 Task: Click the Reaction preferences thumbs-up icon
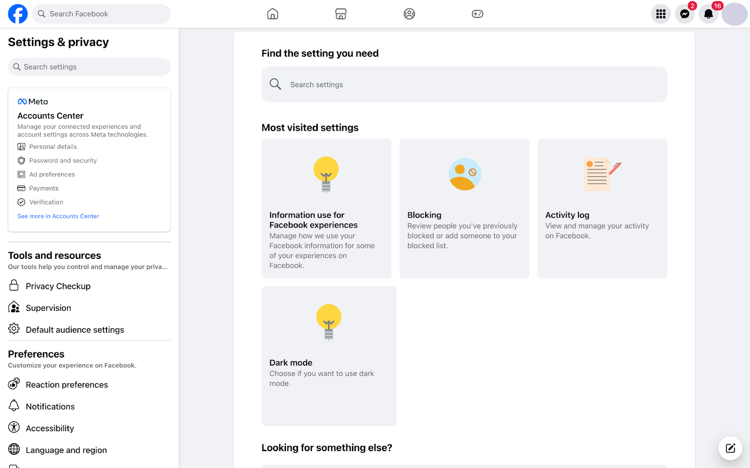click(x=14, y=384)
